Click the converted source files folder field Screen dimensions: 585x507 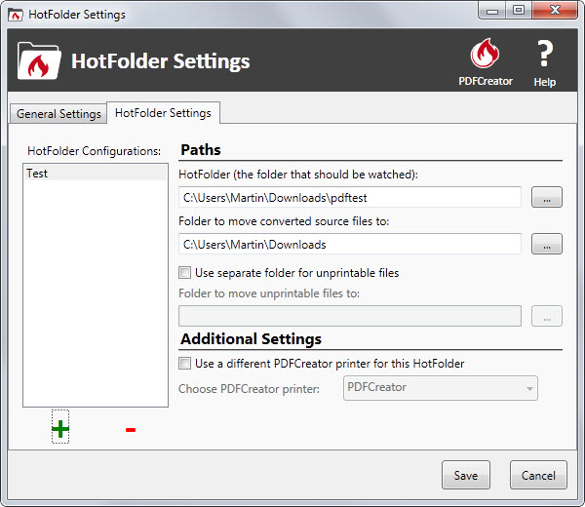[x=350, y=244]
